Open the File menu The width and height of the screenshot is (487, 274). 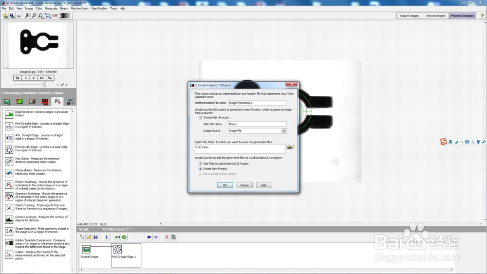tap(4, 8)
